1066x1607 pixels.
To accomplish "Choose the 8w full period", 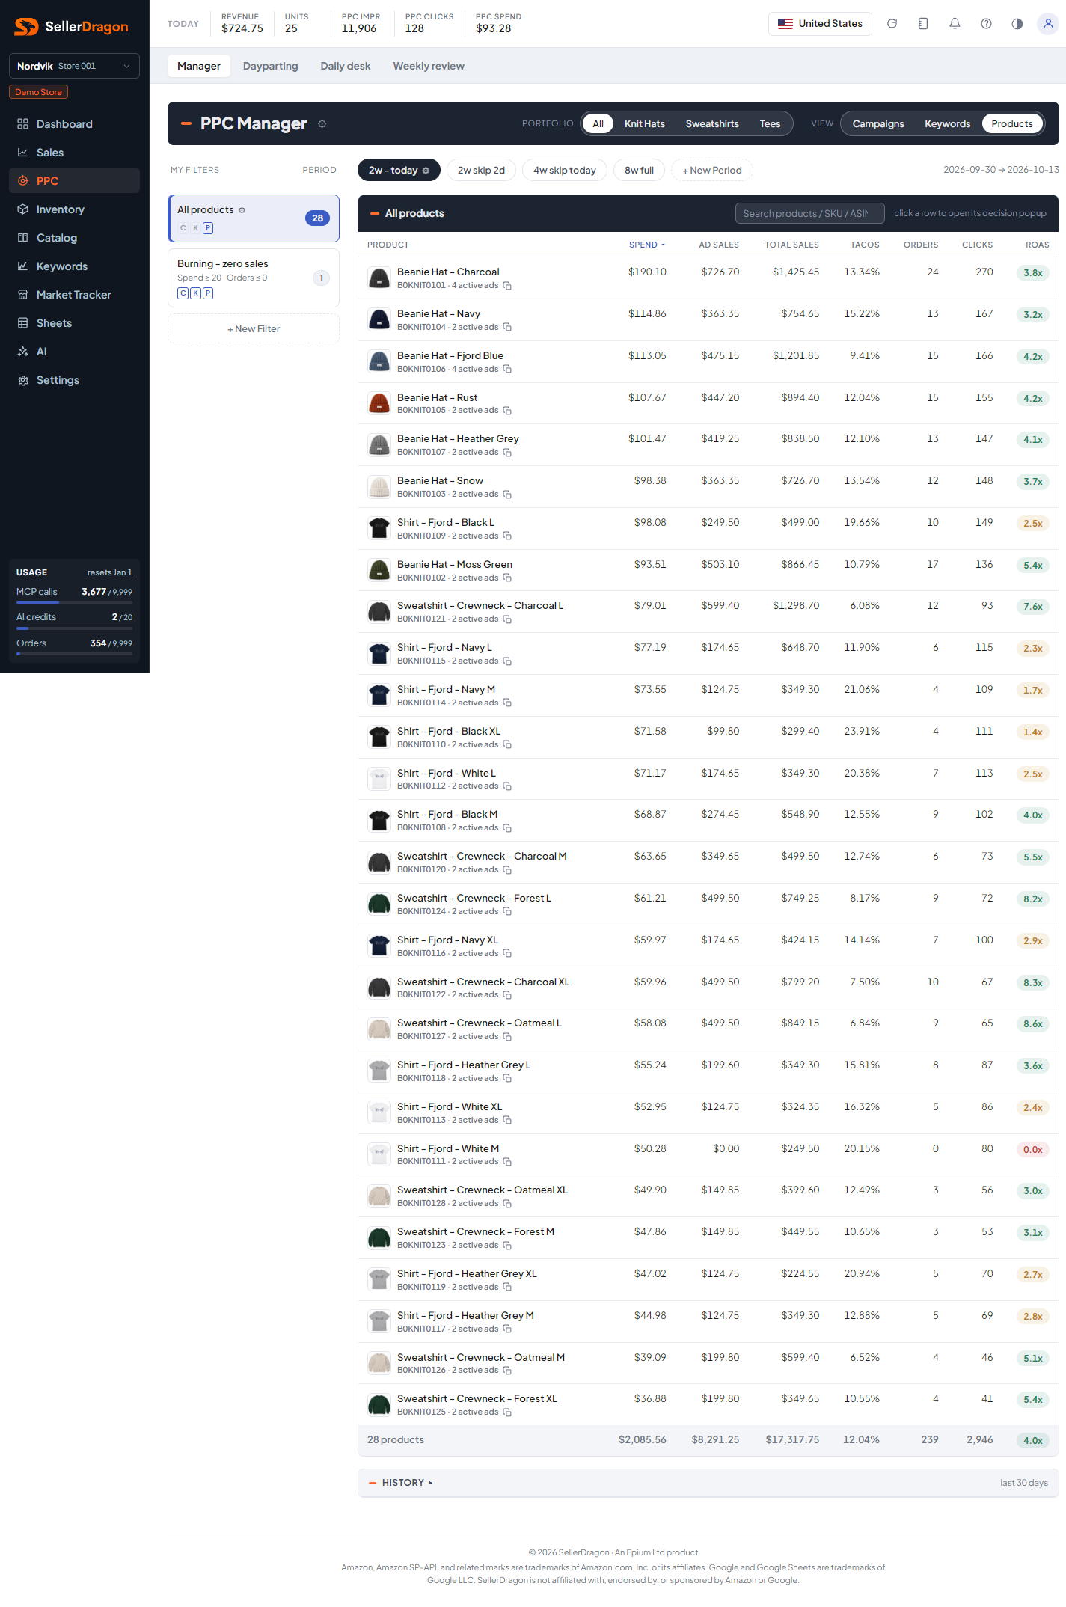I will (639, 171).
